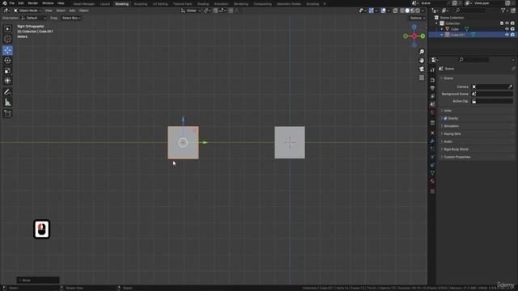Viewport: 518px width, 291px height.
Task: Open the green Object Data properties tab
Action: (432, 173)
